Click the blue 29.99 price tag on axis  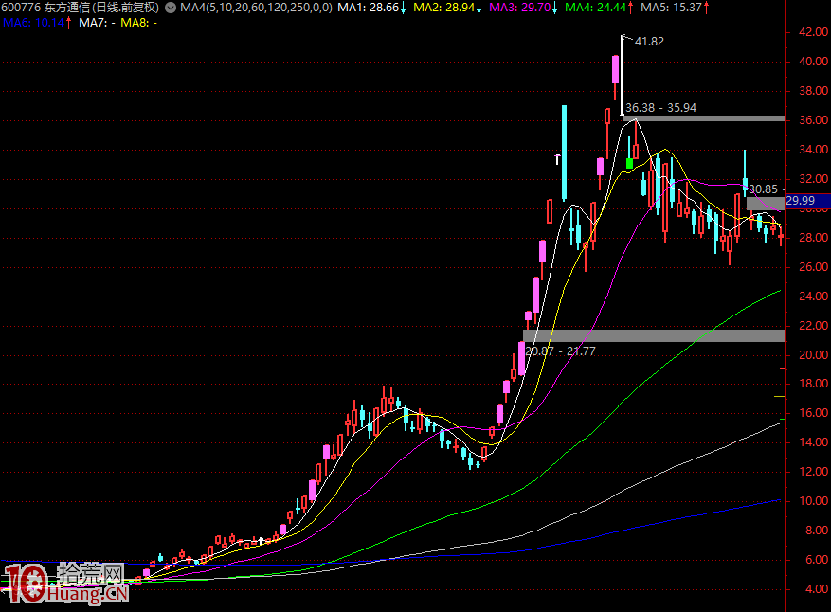point(801,201)
